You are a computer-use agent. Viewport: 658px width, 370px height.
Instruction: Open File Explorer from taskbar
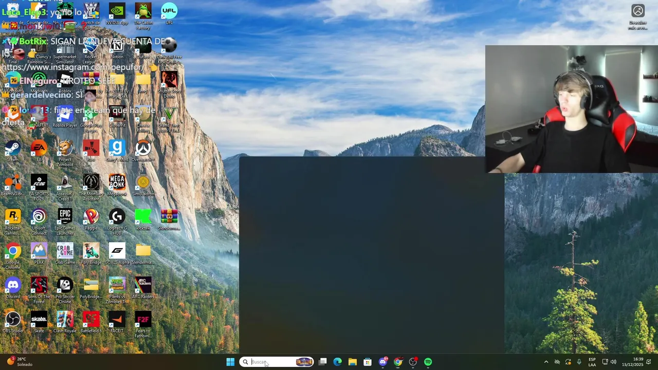tap(353, 362)
